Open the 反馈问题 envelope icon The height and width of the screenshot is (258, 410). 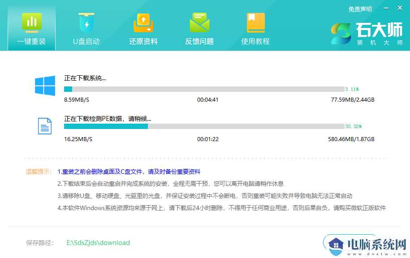tap(199, 22)
